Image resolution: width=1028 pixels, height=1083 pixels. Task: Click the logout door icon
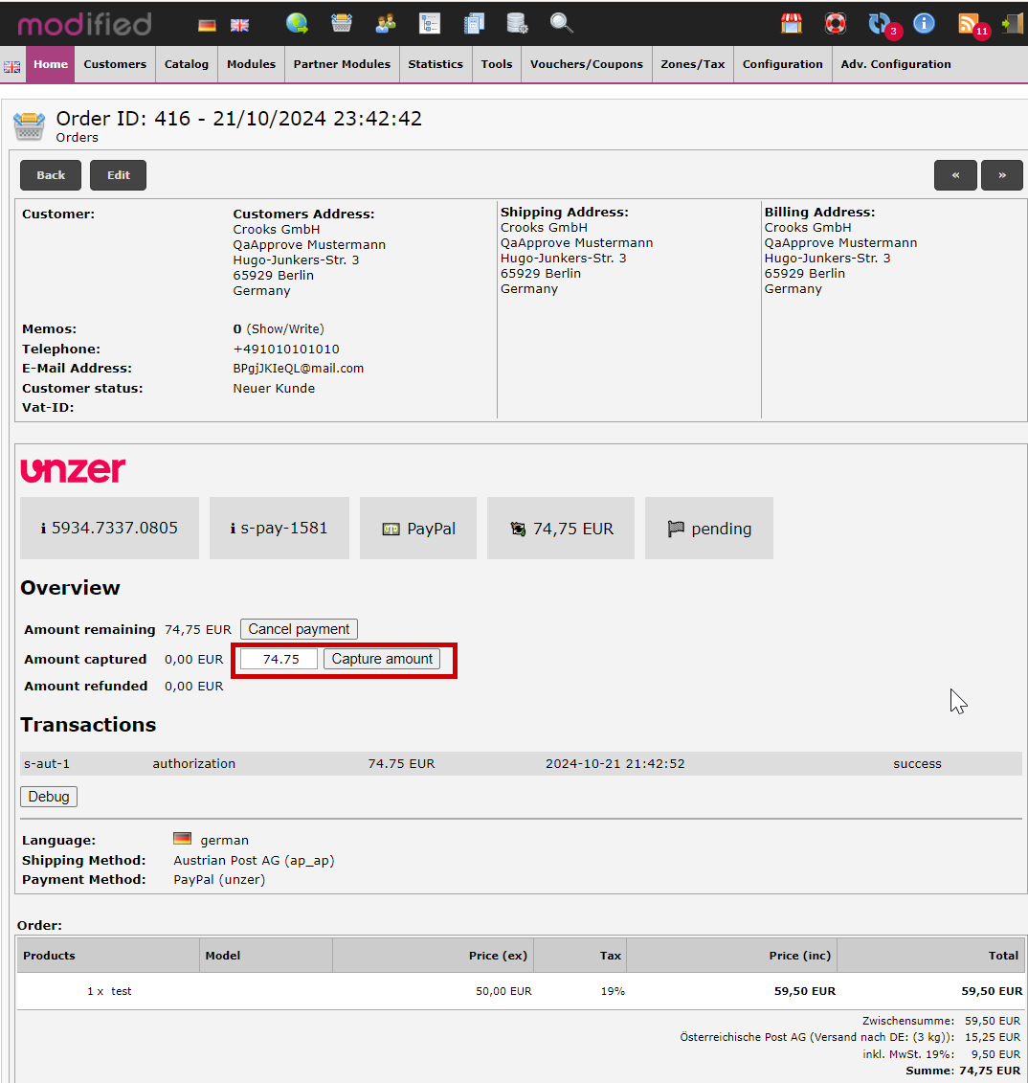(x=1012, y=24)
